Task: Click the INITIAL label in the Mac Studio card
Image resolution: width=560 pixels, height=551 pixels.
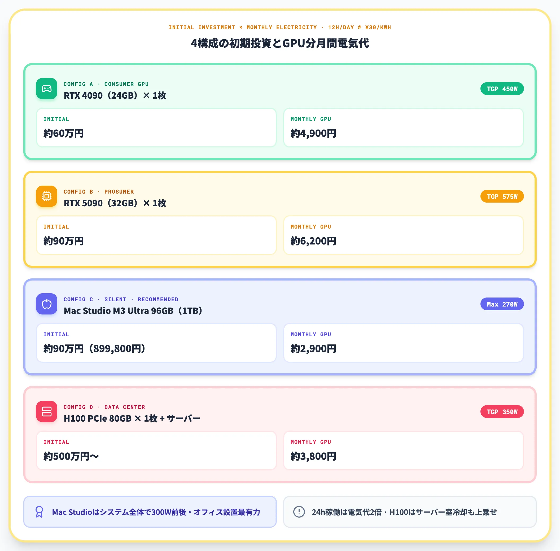Action: 56,335
